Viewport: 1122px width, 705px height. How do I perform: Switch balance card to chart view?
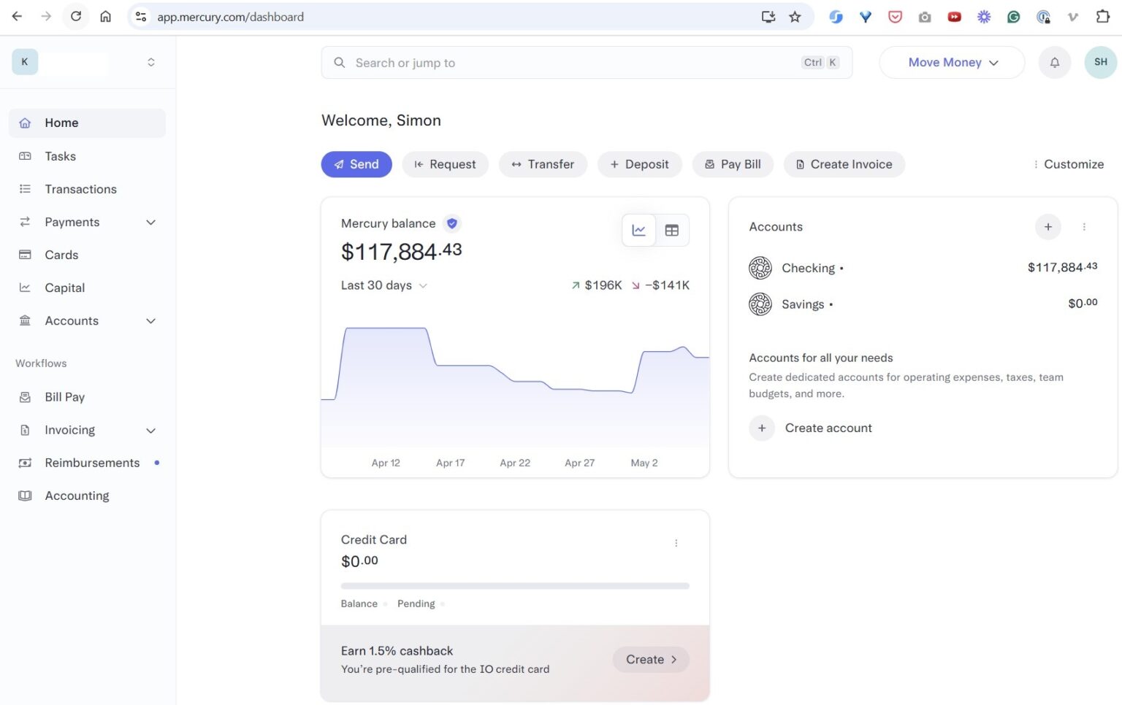point(638,230)
